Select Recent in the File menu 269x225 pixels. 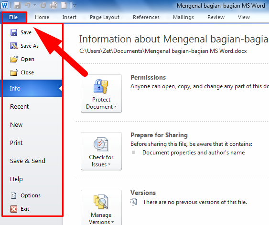click(x=32, y=107)
